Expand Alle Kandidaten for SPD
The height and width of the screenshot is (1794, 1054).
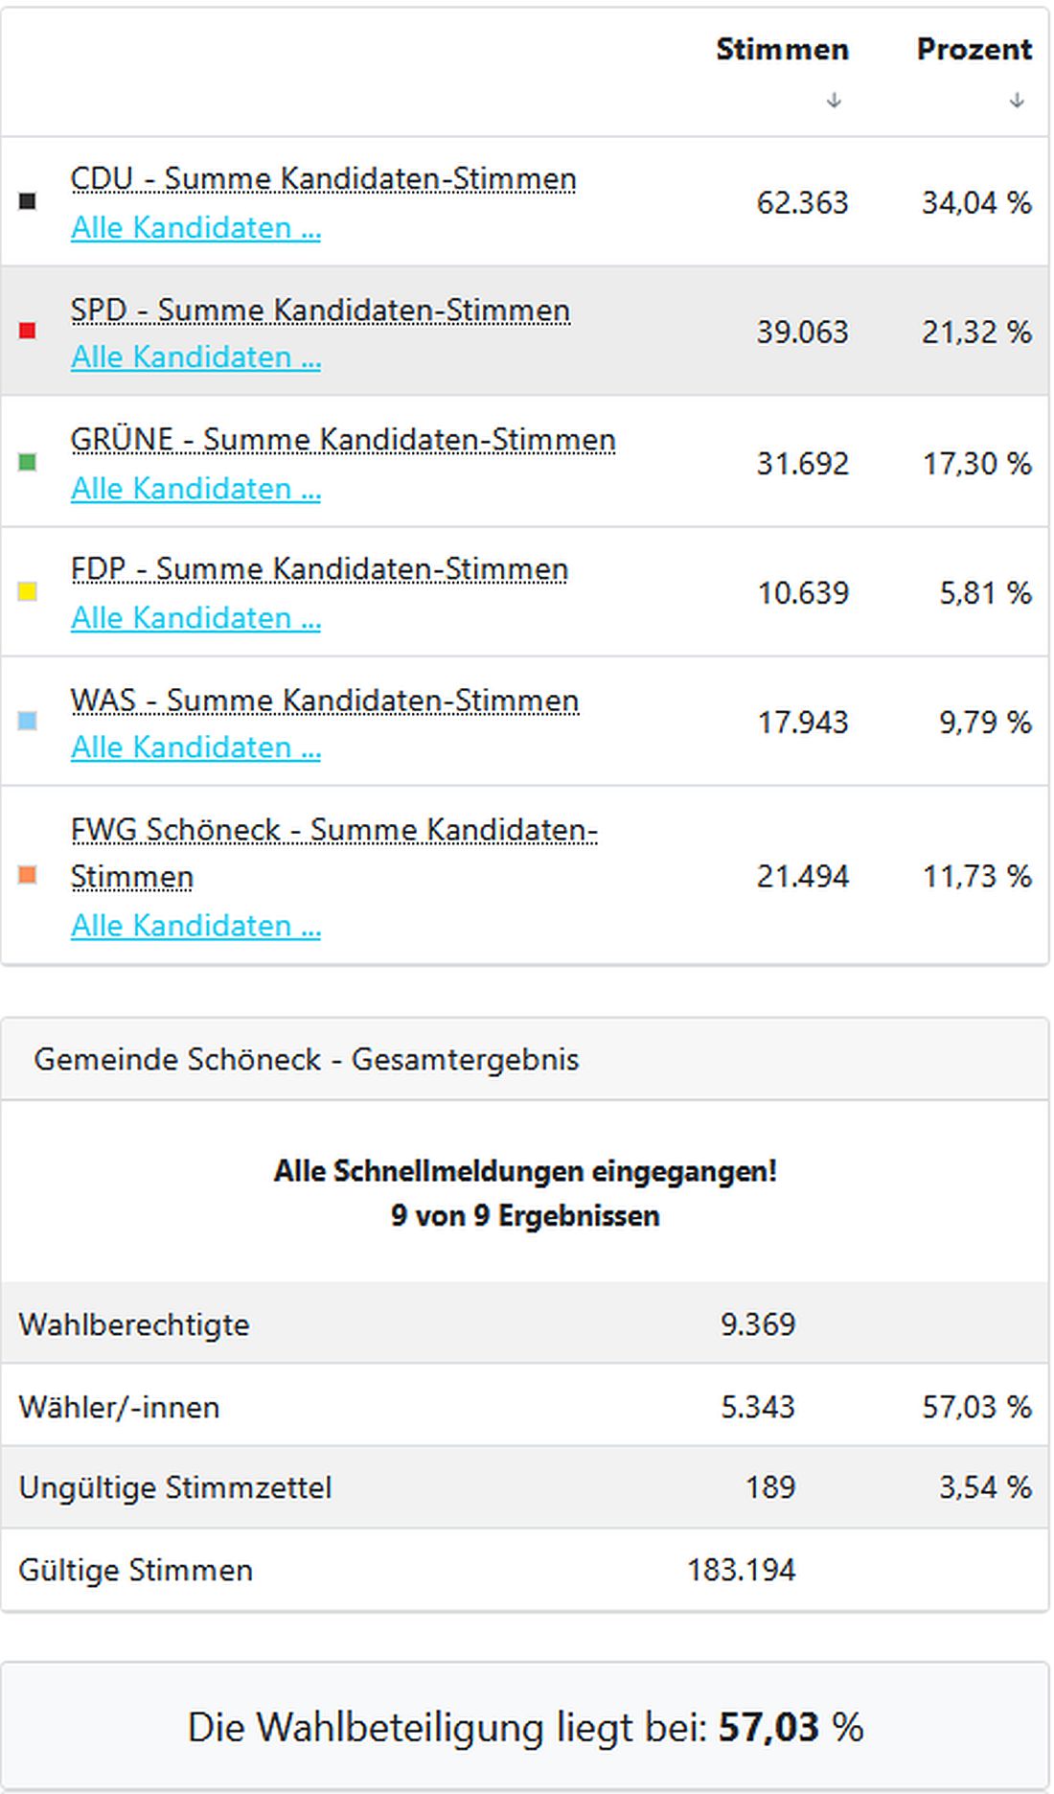pyautogui.click(x=195, y=358)
